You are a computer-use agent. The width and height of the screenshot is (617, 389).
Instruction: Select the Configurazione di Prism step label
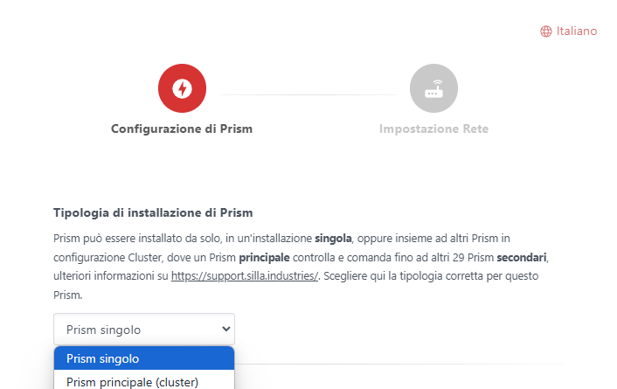182,129
